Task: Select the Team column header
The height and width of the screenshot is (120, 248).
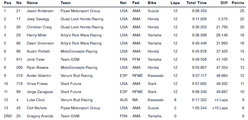Action: (x=66, y=3)
